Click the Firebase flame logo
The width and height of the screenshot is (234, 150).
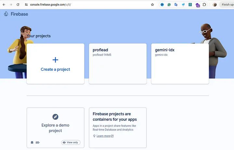[x=6, y=14]
